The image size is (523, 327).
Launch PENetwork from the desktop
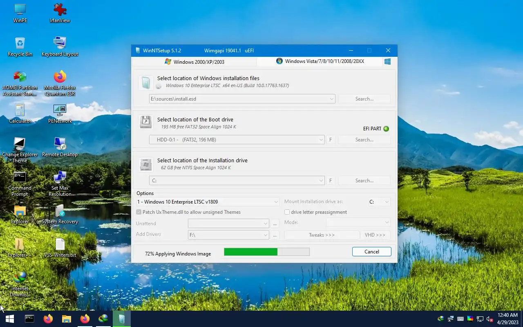(x=60, y=114)
